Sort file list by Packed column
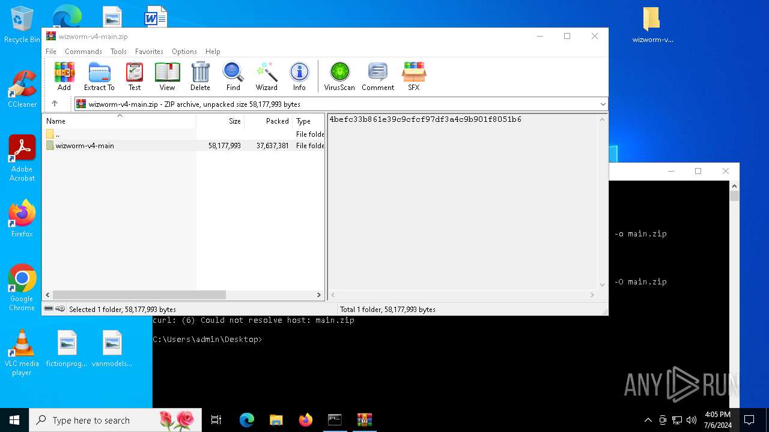 268,121
